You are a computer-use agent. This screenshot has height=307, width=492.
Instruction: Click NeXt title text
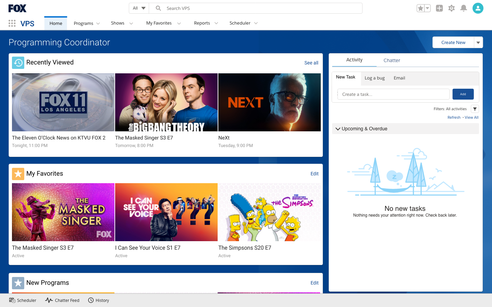point(224,138)
